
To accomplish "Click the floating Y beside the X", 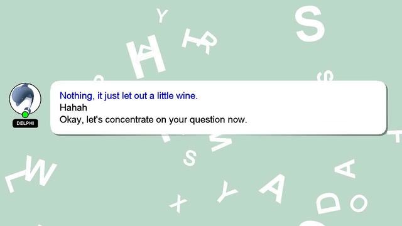I will pyautogui.click(x=227, y=191).
